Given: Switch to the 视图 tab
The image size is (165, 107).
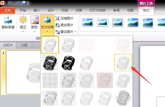Looking at the screenshot, I should pos(130,10).
